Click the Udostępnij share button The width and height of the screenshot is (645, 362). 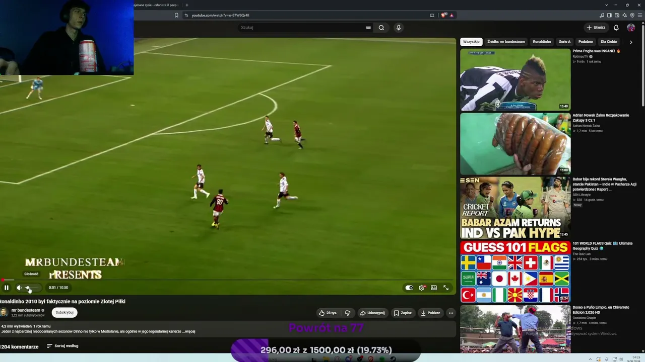372,313
